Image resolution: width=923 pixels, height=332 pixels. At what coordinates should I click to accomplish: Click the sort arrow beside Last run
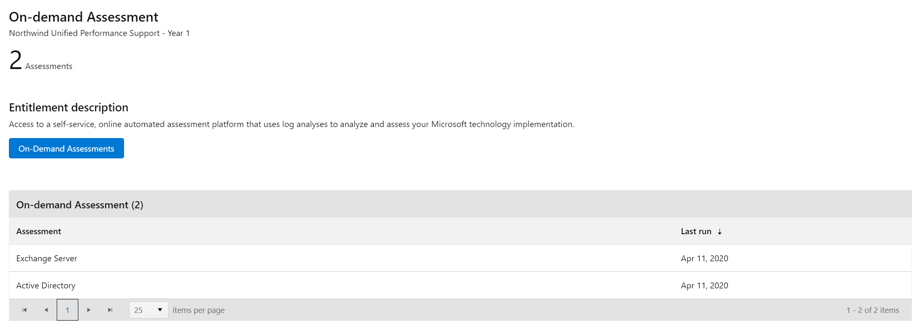tap(720, 232)
